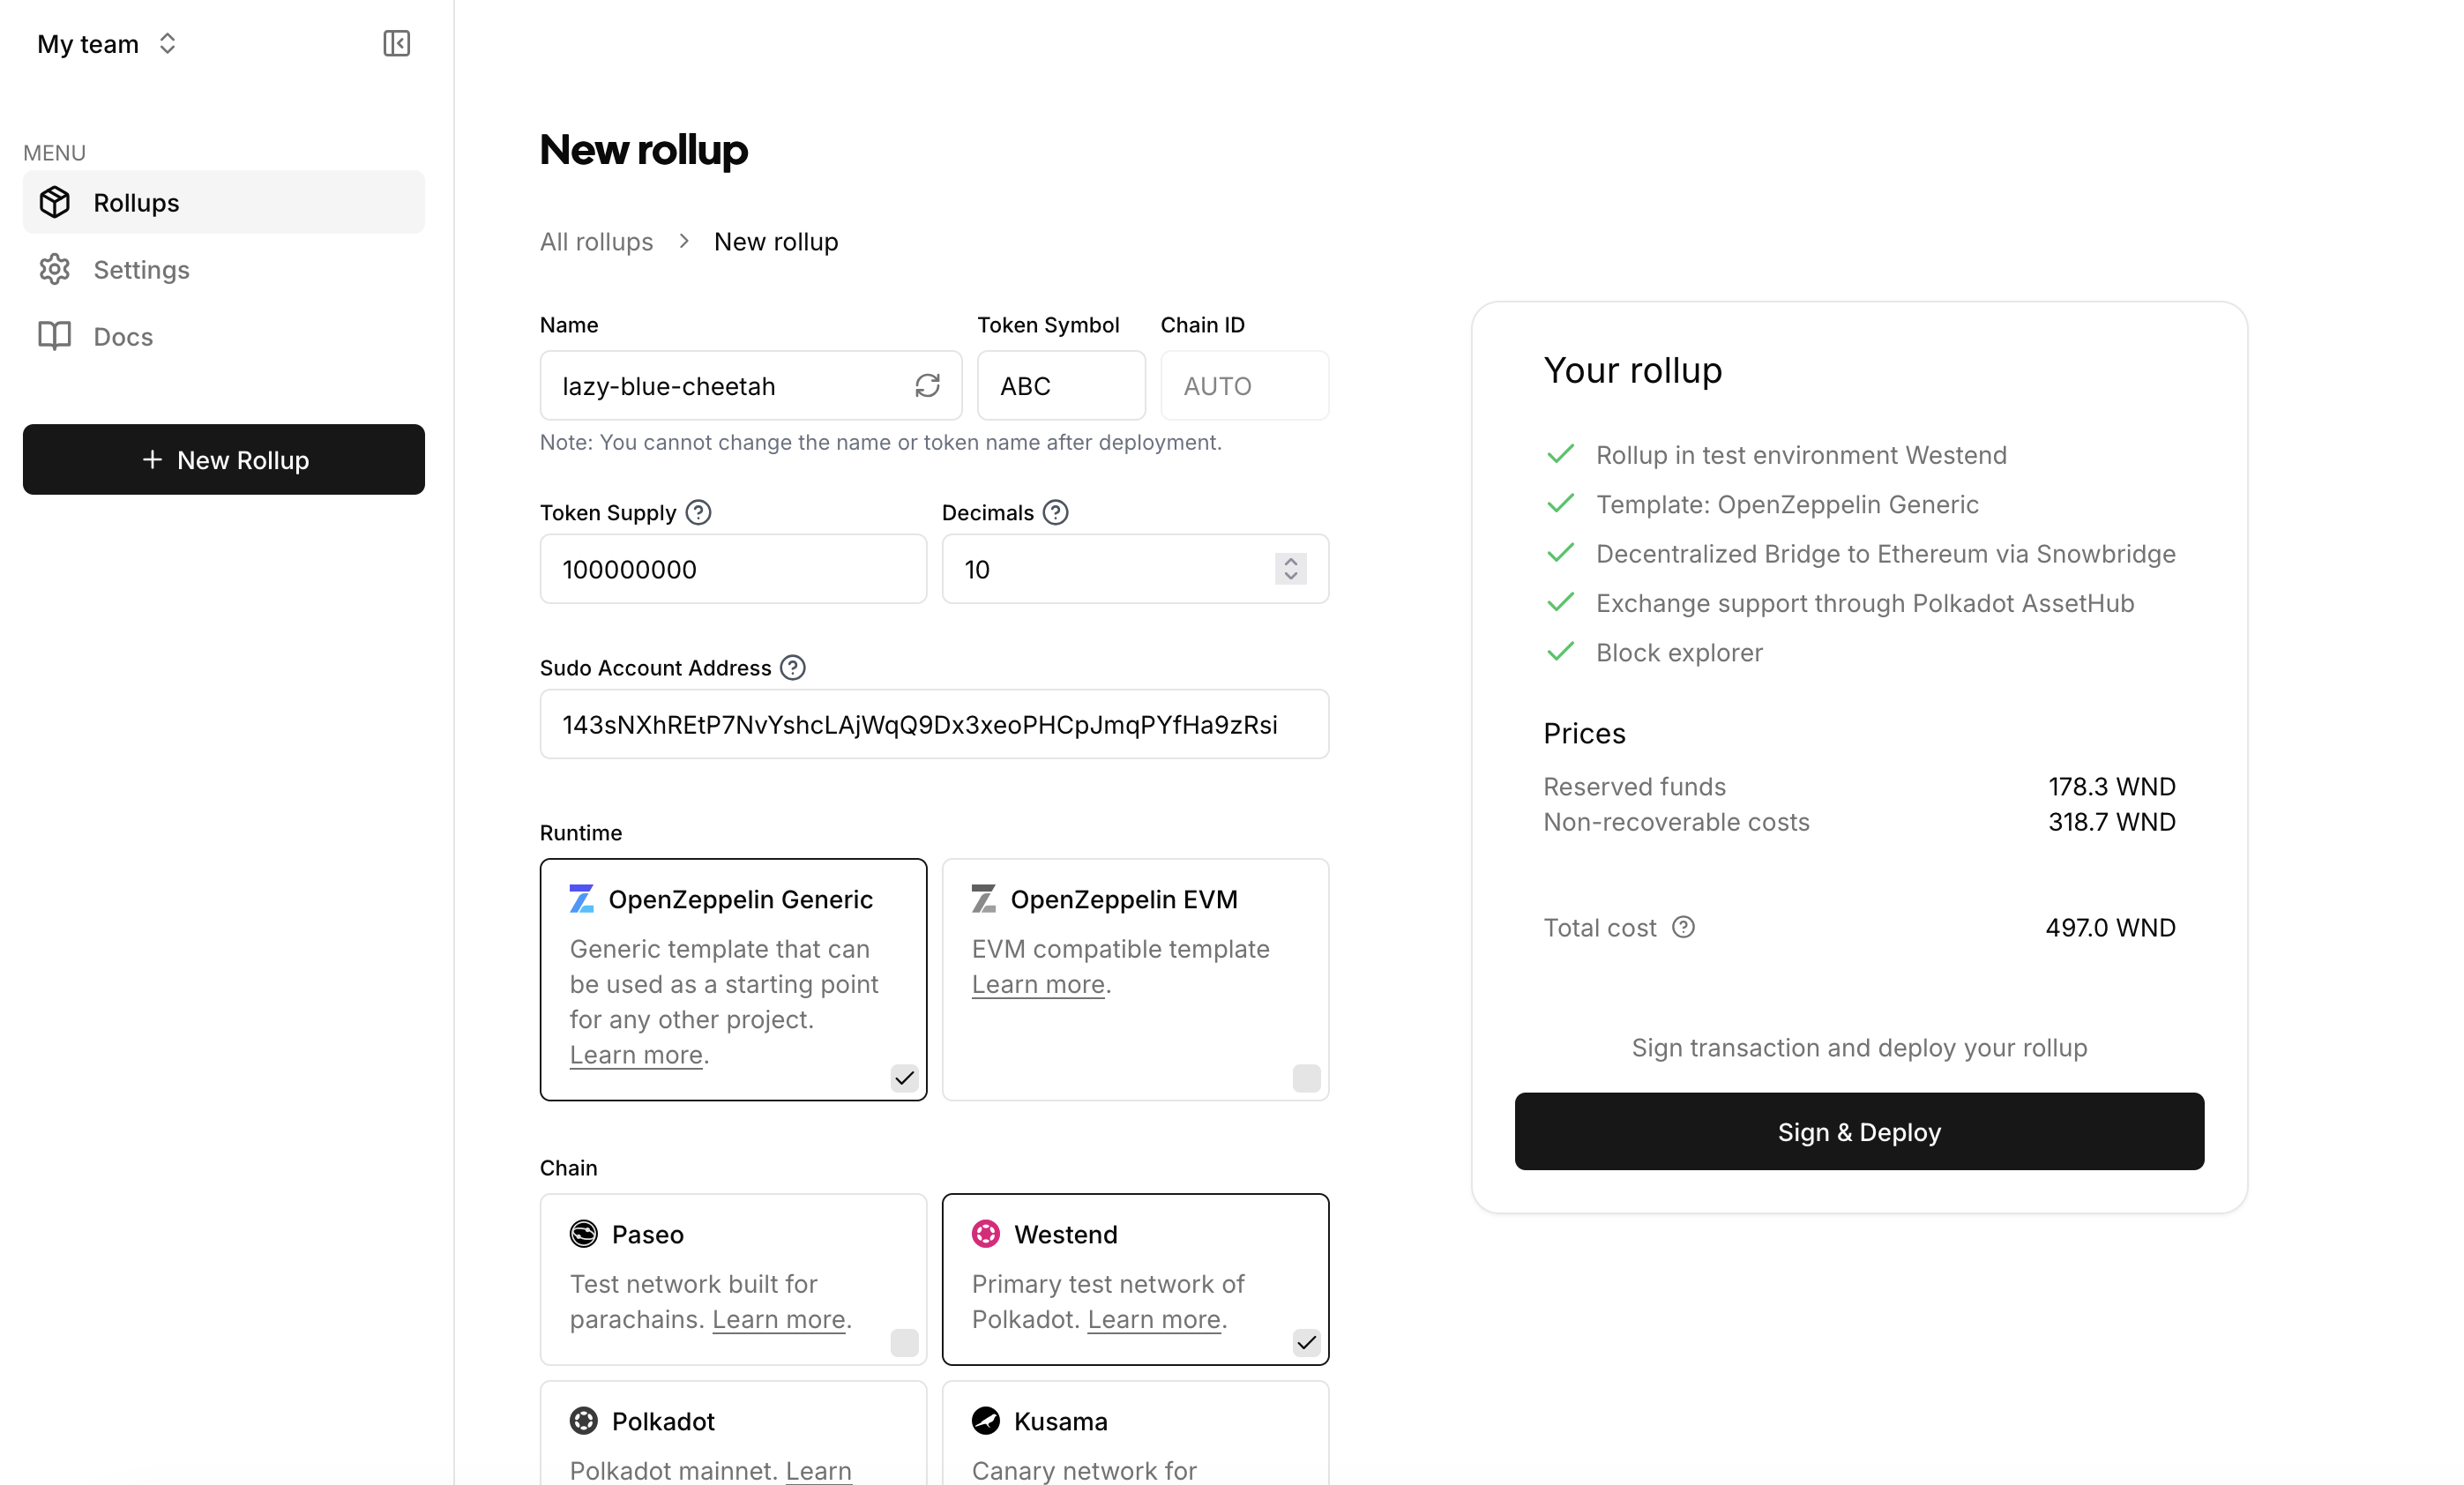Open Learn more for Westend

point(1154,1319)
